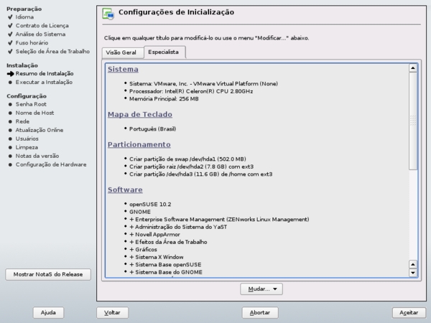The image size is (431, 323).
Task: Click the openSUSE 10.2 entry
Action: [150, 205]
